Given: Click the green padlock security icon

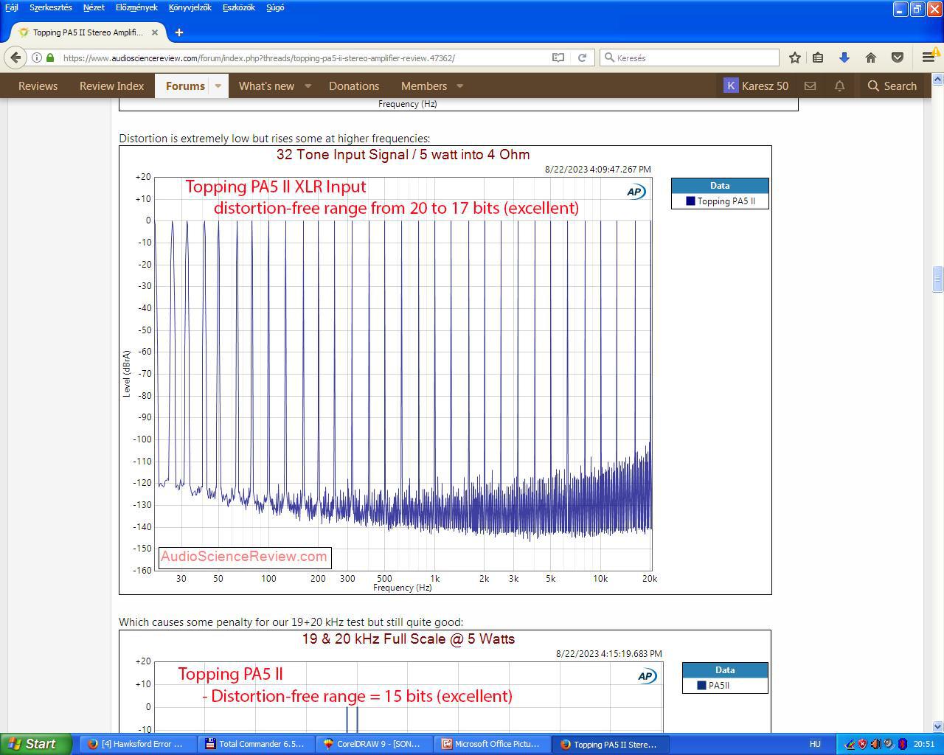Looking at the screenshot, I should click(50, 58).
